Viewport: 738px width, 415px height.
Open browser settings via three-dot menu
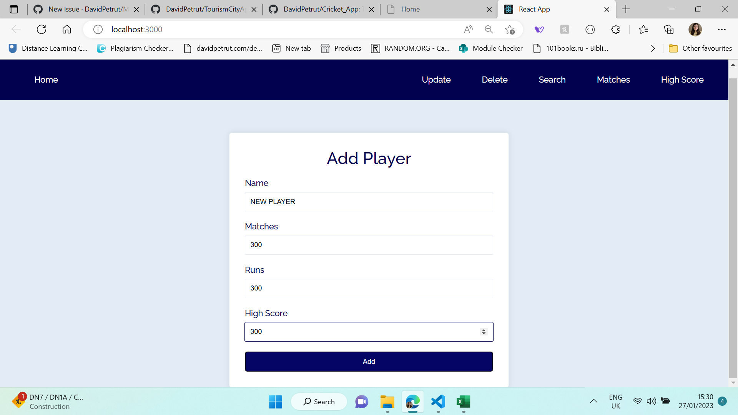pos(722,29)
